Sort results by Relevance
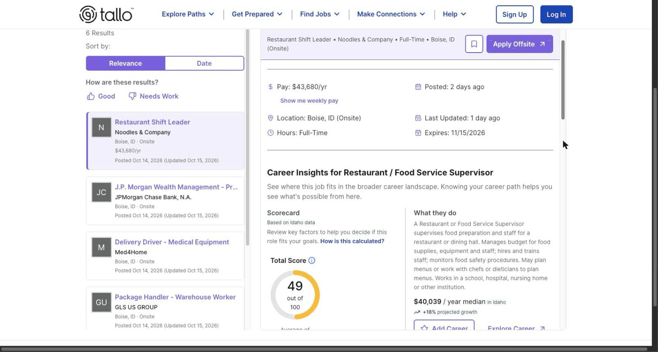658x352 pixels. point(125,63)
